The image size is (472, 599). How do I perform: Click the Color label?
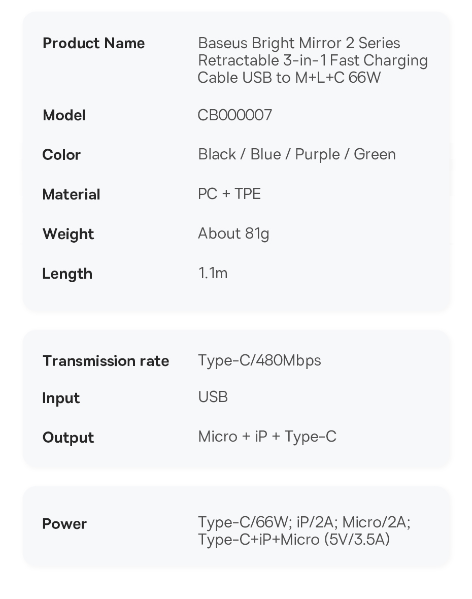click(61, 155)
